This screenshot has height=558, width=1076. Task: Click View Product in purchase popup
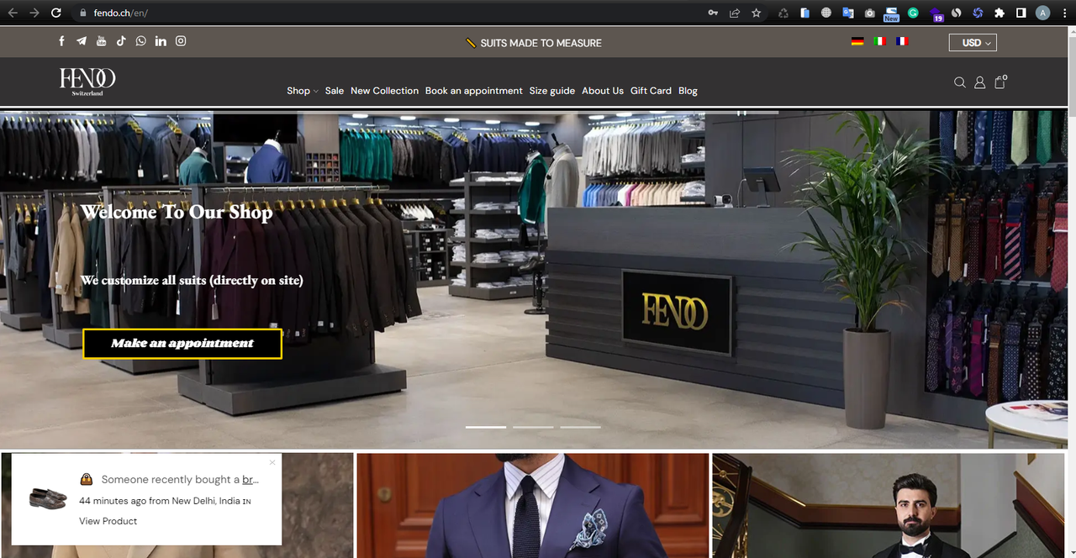pos(108,521)
